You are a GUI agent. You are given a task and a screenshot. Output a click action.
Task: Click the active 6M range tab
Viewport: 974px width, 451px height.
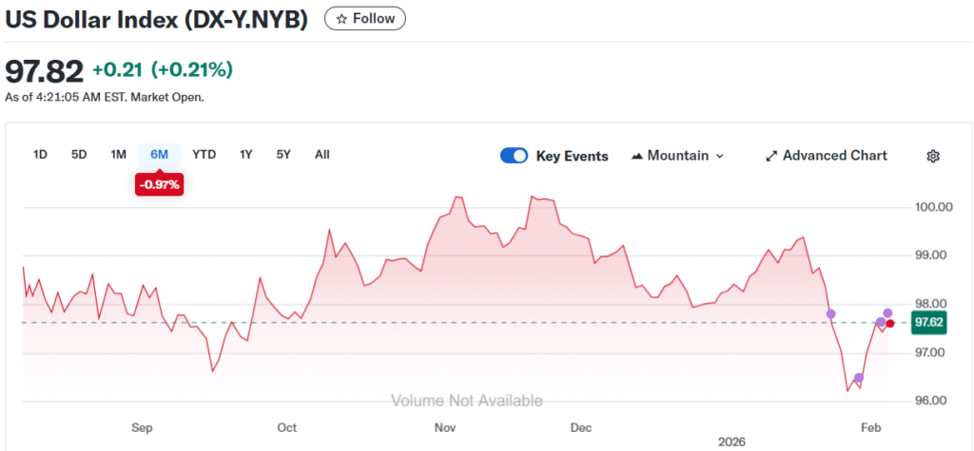tap(159, 155)
